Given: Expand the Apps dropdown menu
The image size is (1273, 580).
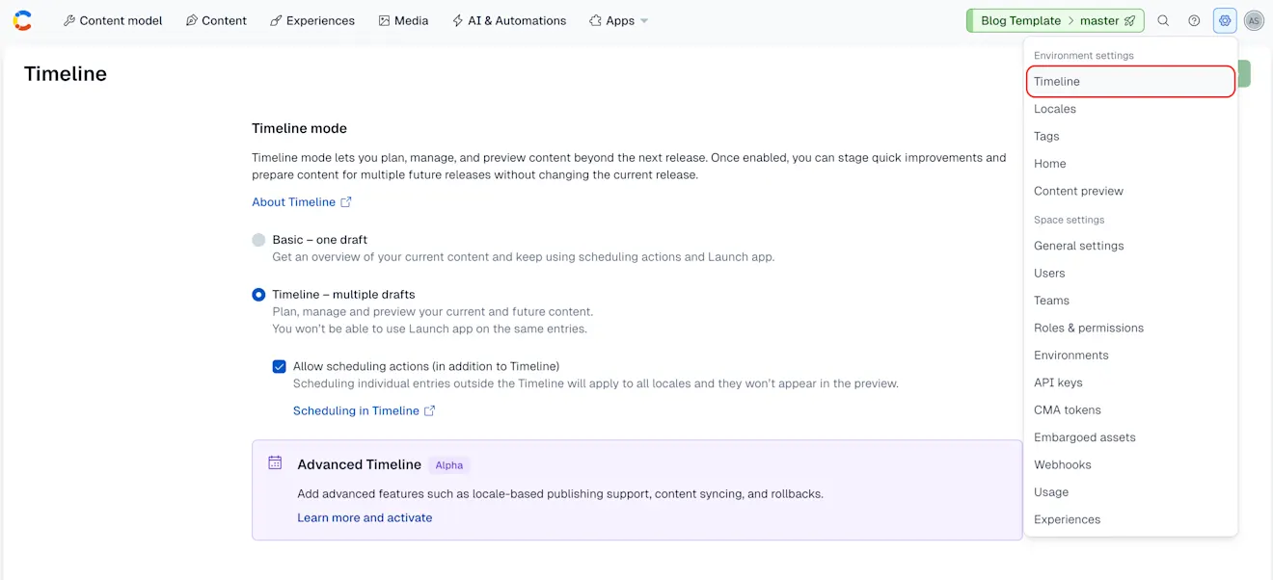Looking at the screenshot, I should click(x=619, y=20).
